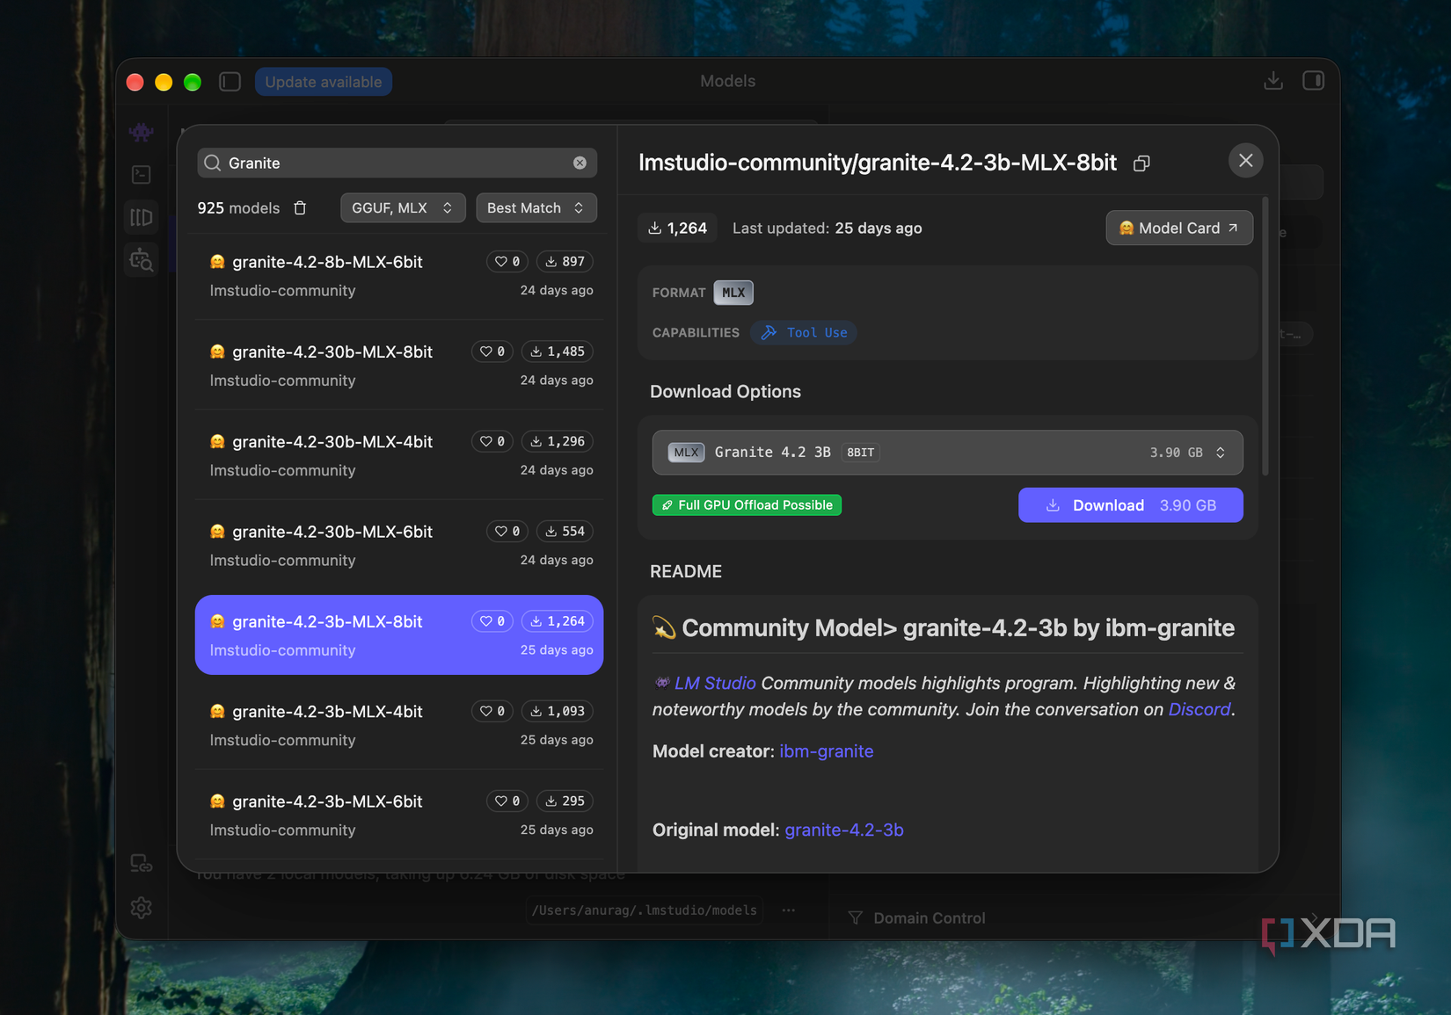Click the Full GPU Offload Possible badge
1451x1015 pixels.
(747, 505)
